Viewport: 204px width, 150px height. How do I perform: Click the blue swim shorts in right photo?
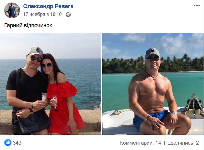pyautogui.click(x=150, y=118)
